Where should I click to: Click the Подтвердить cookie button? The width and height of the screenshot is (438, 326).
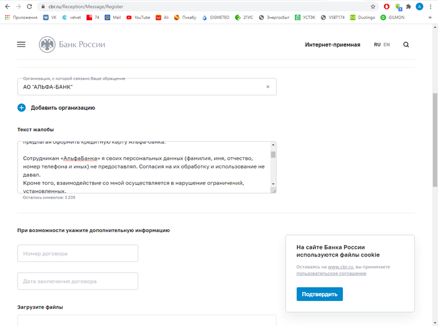tap(319, 294)
